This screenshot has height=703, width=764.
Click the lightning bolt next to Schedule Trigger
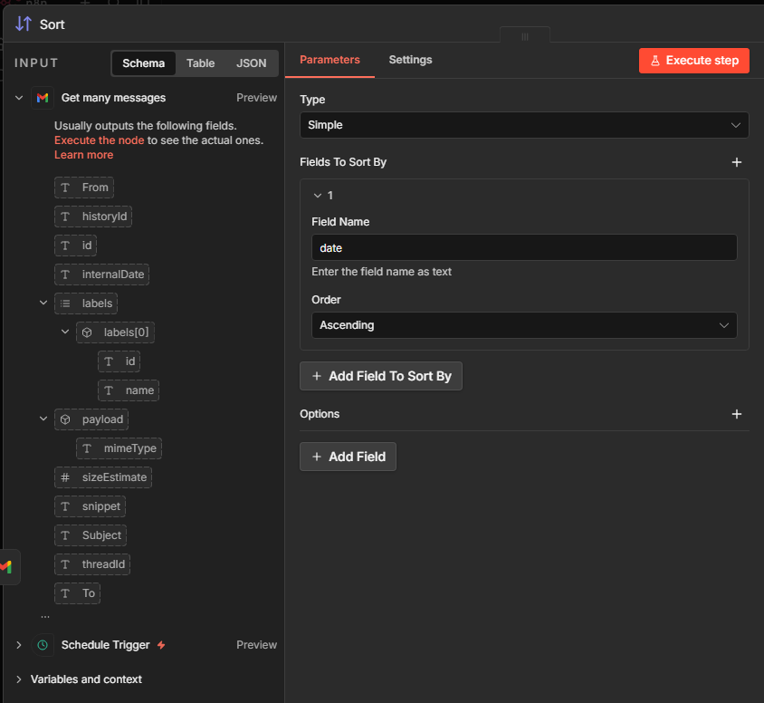point(161,645)
